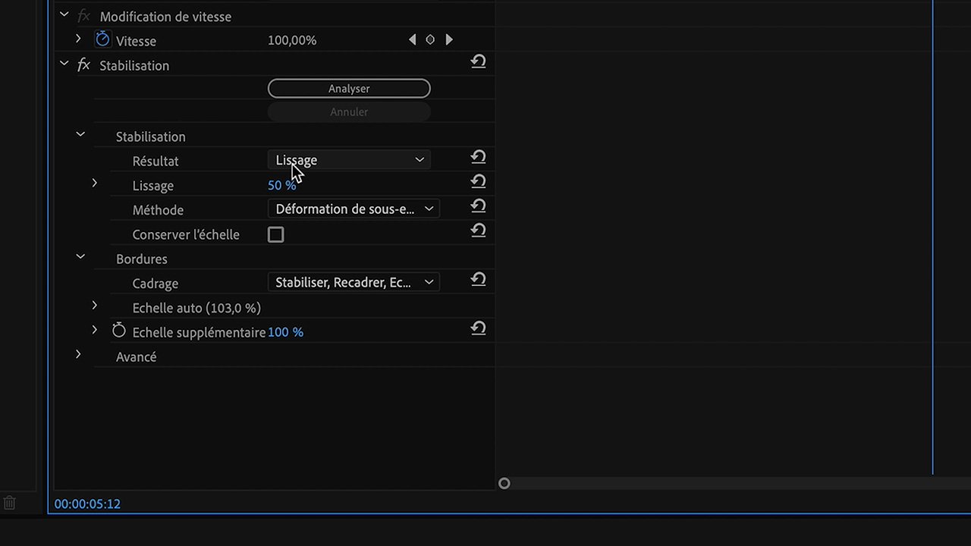This screenshot has width=971, height=546.
Task: Collapse the Stabilisation effect group
Action: (x=64, y=64)
